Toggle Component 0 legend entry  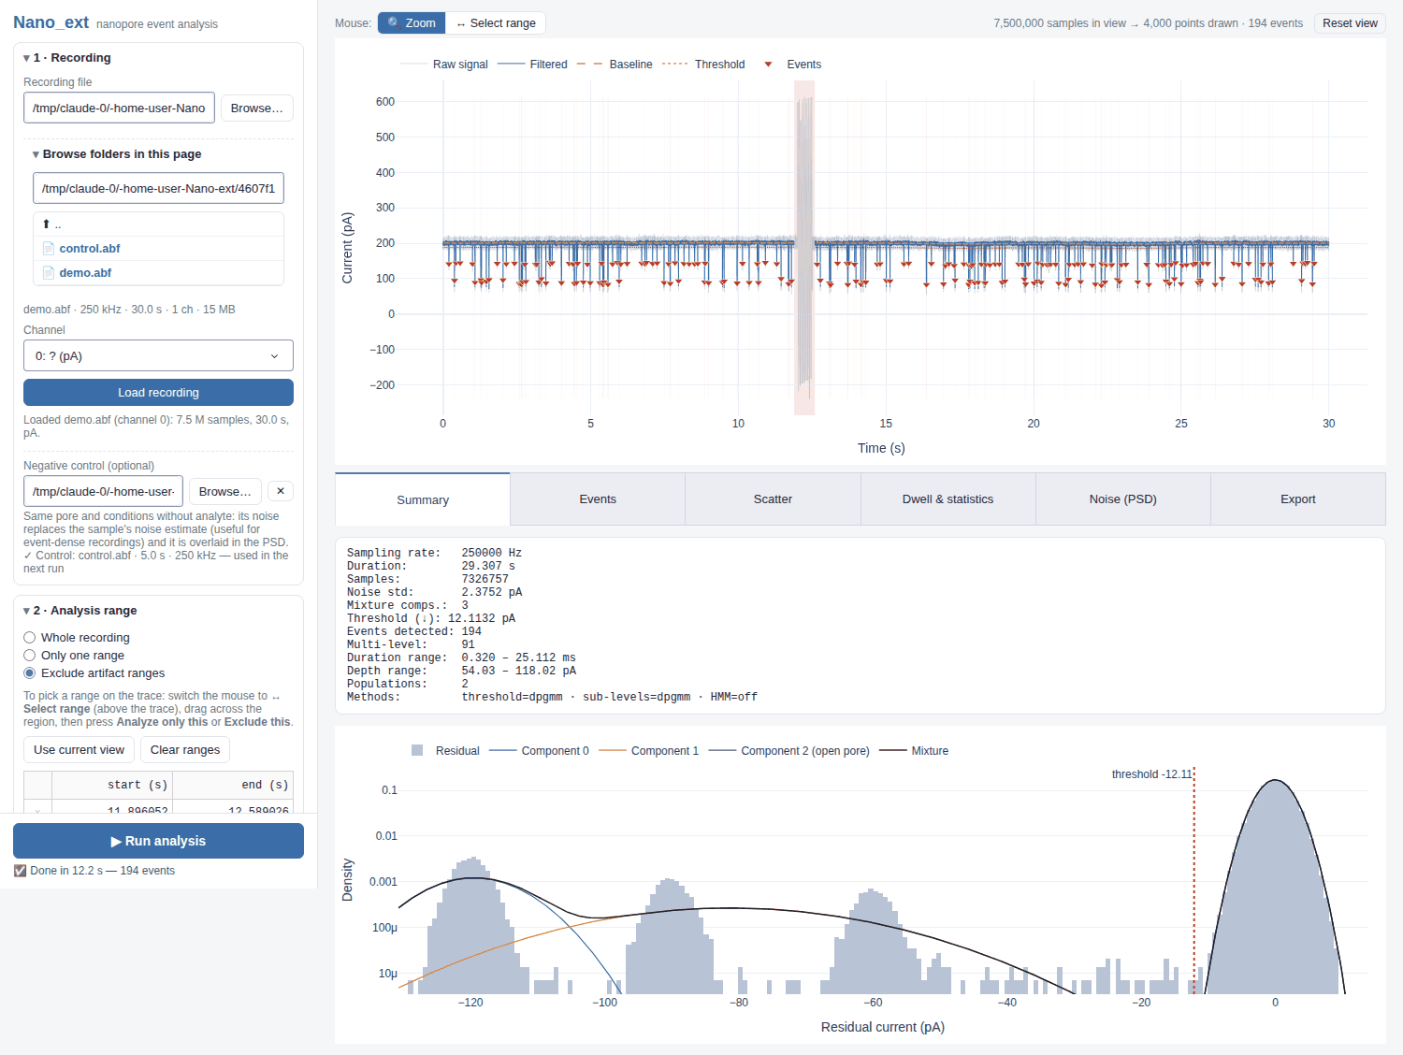(x=540, y=751)
